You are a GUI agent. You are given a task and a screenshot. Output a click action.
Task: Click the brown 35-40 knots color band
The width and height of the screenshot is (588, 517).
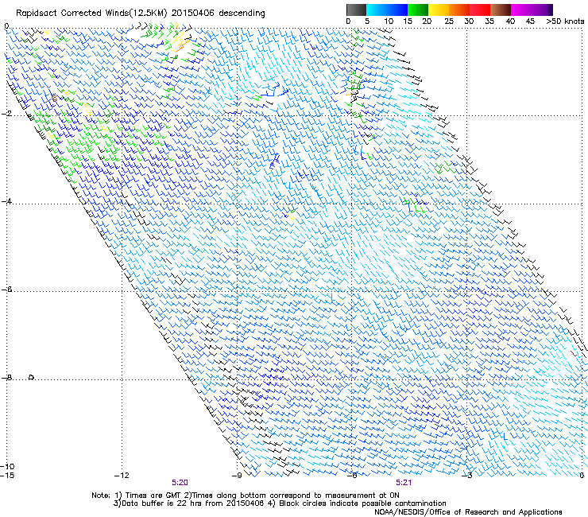click(501, 10)
